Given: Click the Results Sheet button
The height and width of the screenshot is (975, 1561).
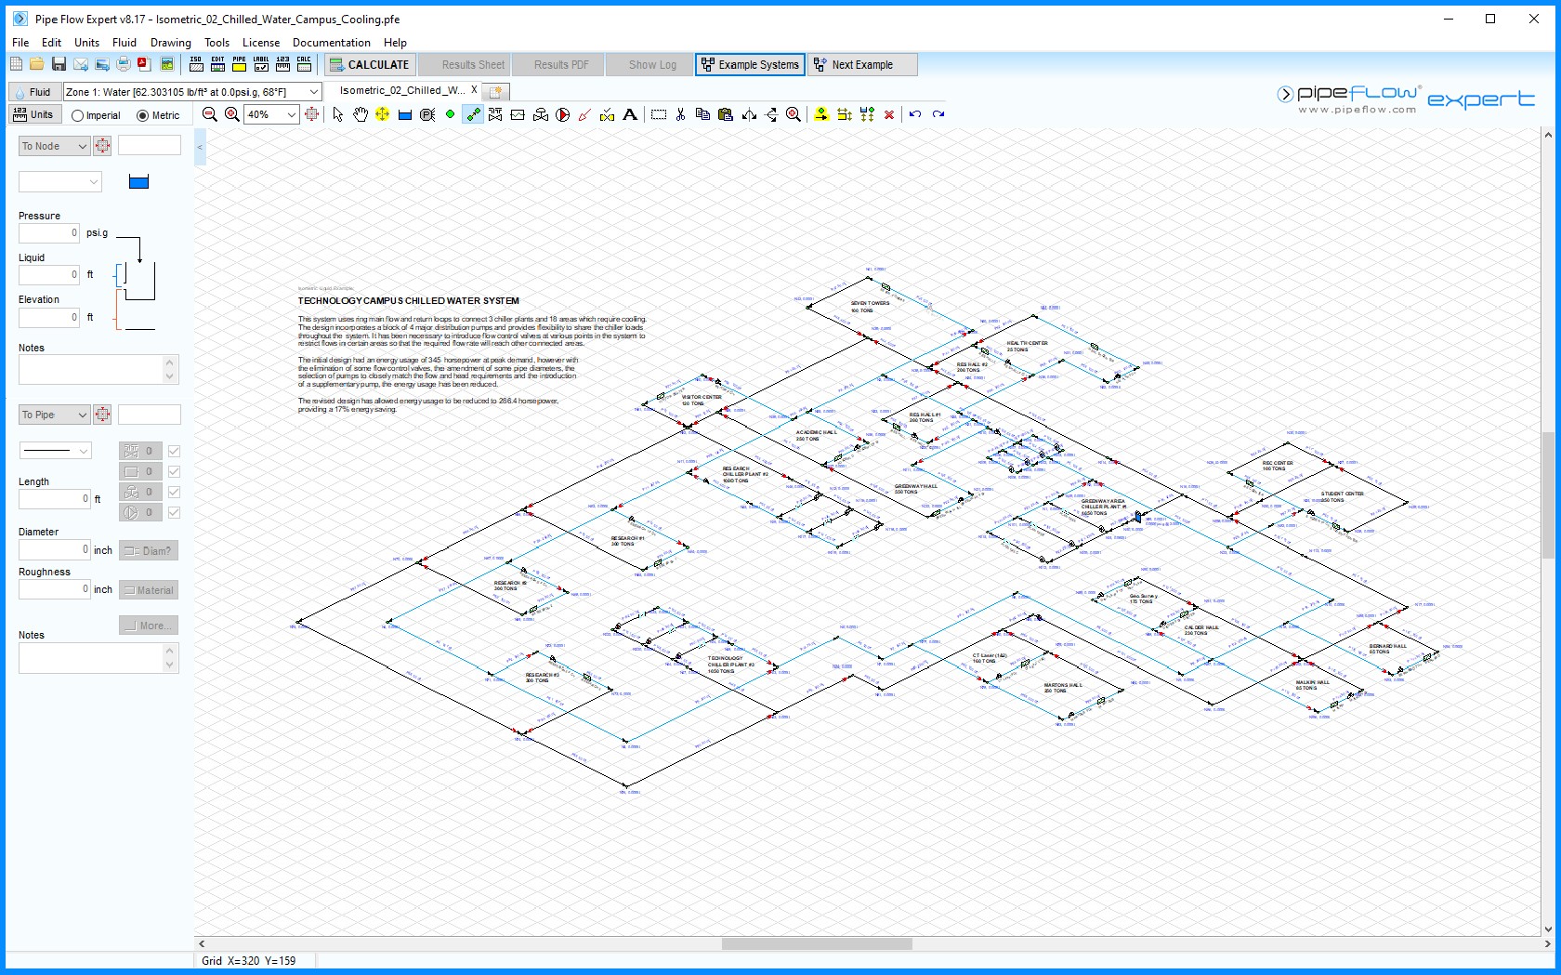Looking at the screenshot, I should click(464, 64).
